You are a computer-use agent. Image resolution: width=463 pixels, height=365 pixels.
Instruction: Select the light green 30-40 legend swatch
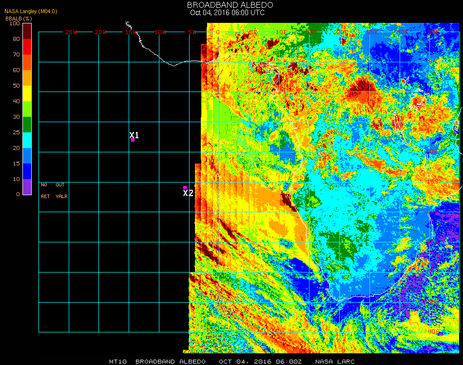click(27, 109)
